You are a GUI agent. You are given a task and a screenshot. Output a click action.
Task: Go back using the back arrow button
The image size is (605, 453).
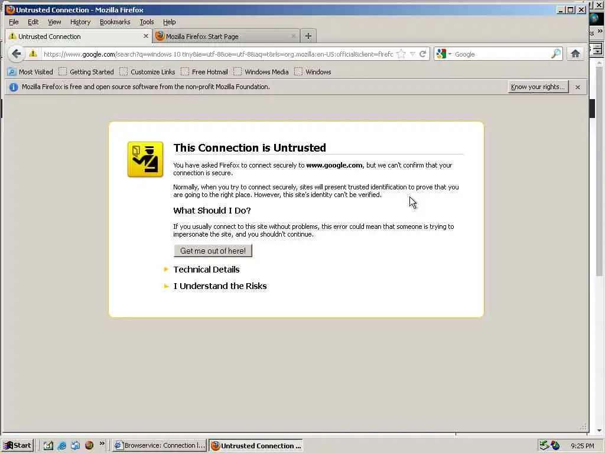pos(16,54)
